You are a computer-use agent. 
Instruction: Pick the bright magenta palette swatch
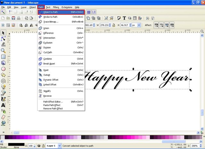point(129,137)
